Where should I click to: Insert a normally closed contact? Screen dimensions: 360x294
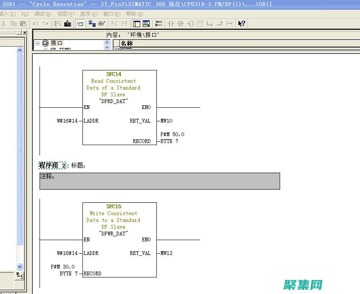181,24
